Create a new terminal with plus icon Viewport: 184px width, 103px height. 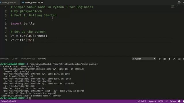(160, 59)
